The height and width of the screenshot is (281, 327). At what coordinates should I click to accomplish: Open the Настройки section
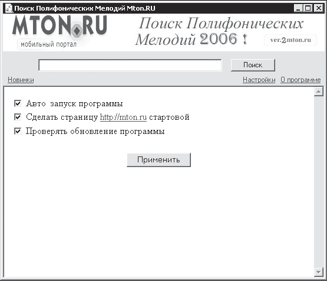259,80
